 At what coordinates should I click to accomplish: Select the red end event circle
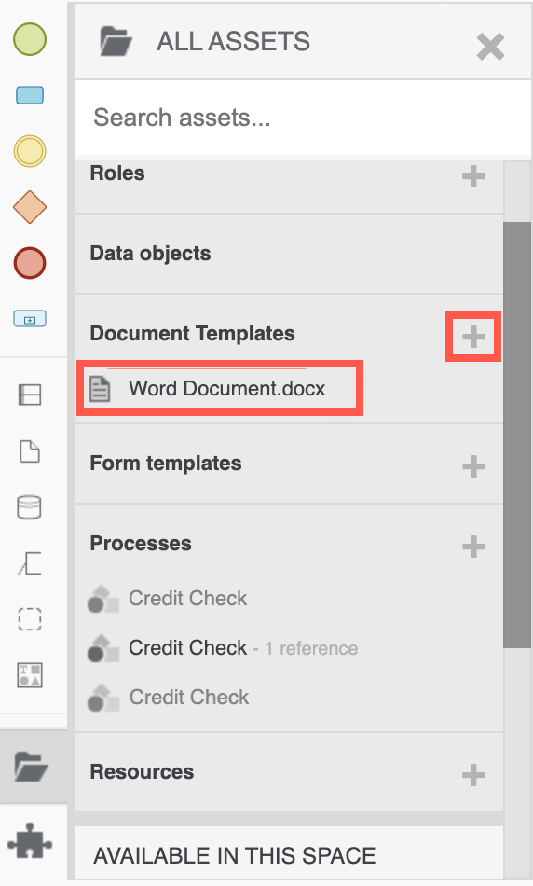point(30,263)
